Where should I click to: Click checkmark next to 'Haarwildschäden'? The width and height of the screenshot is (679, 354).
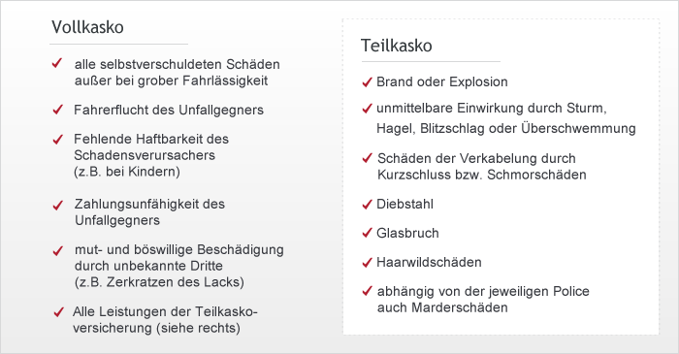(367, 262)
